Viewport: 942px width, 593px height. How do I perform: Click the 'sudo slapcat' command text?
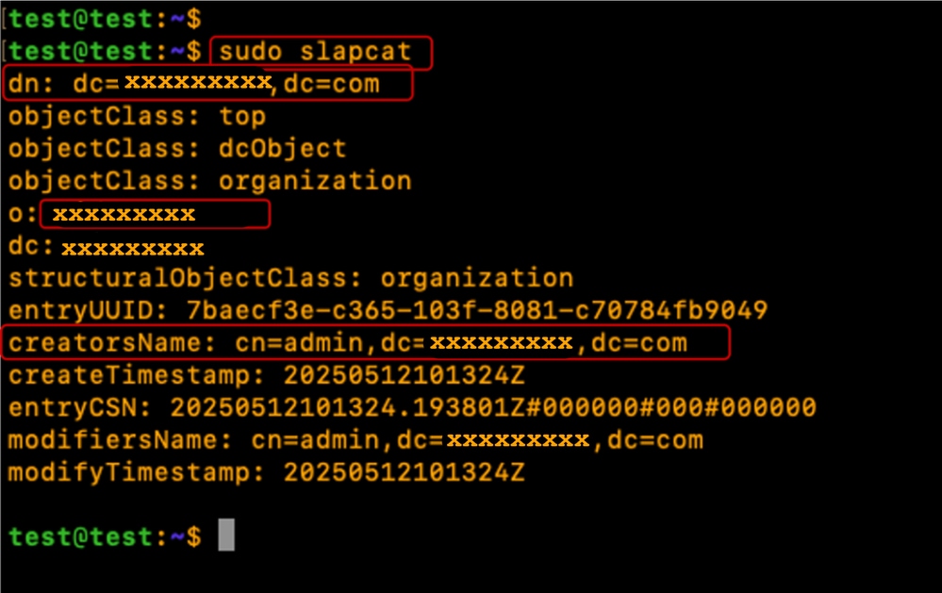315,52
